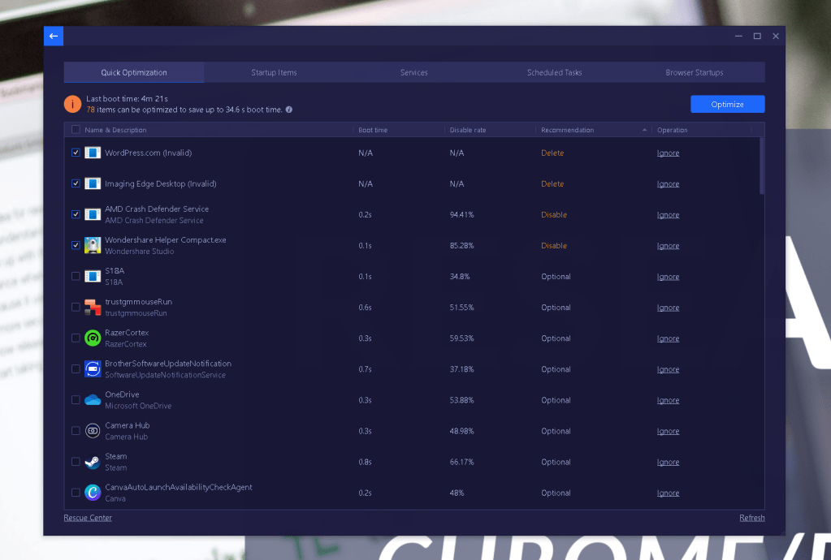
Task: Sort by Name & Description header
Action: [115, 130]
